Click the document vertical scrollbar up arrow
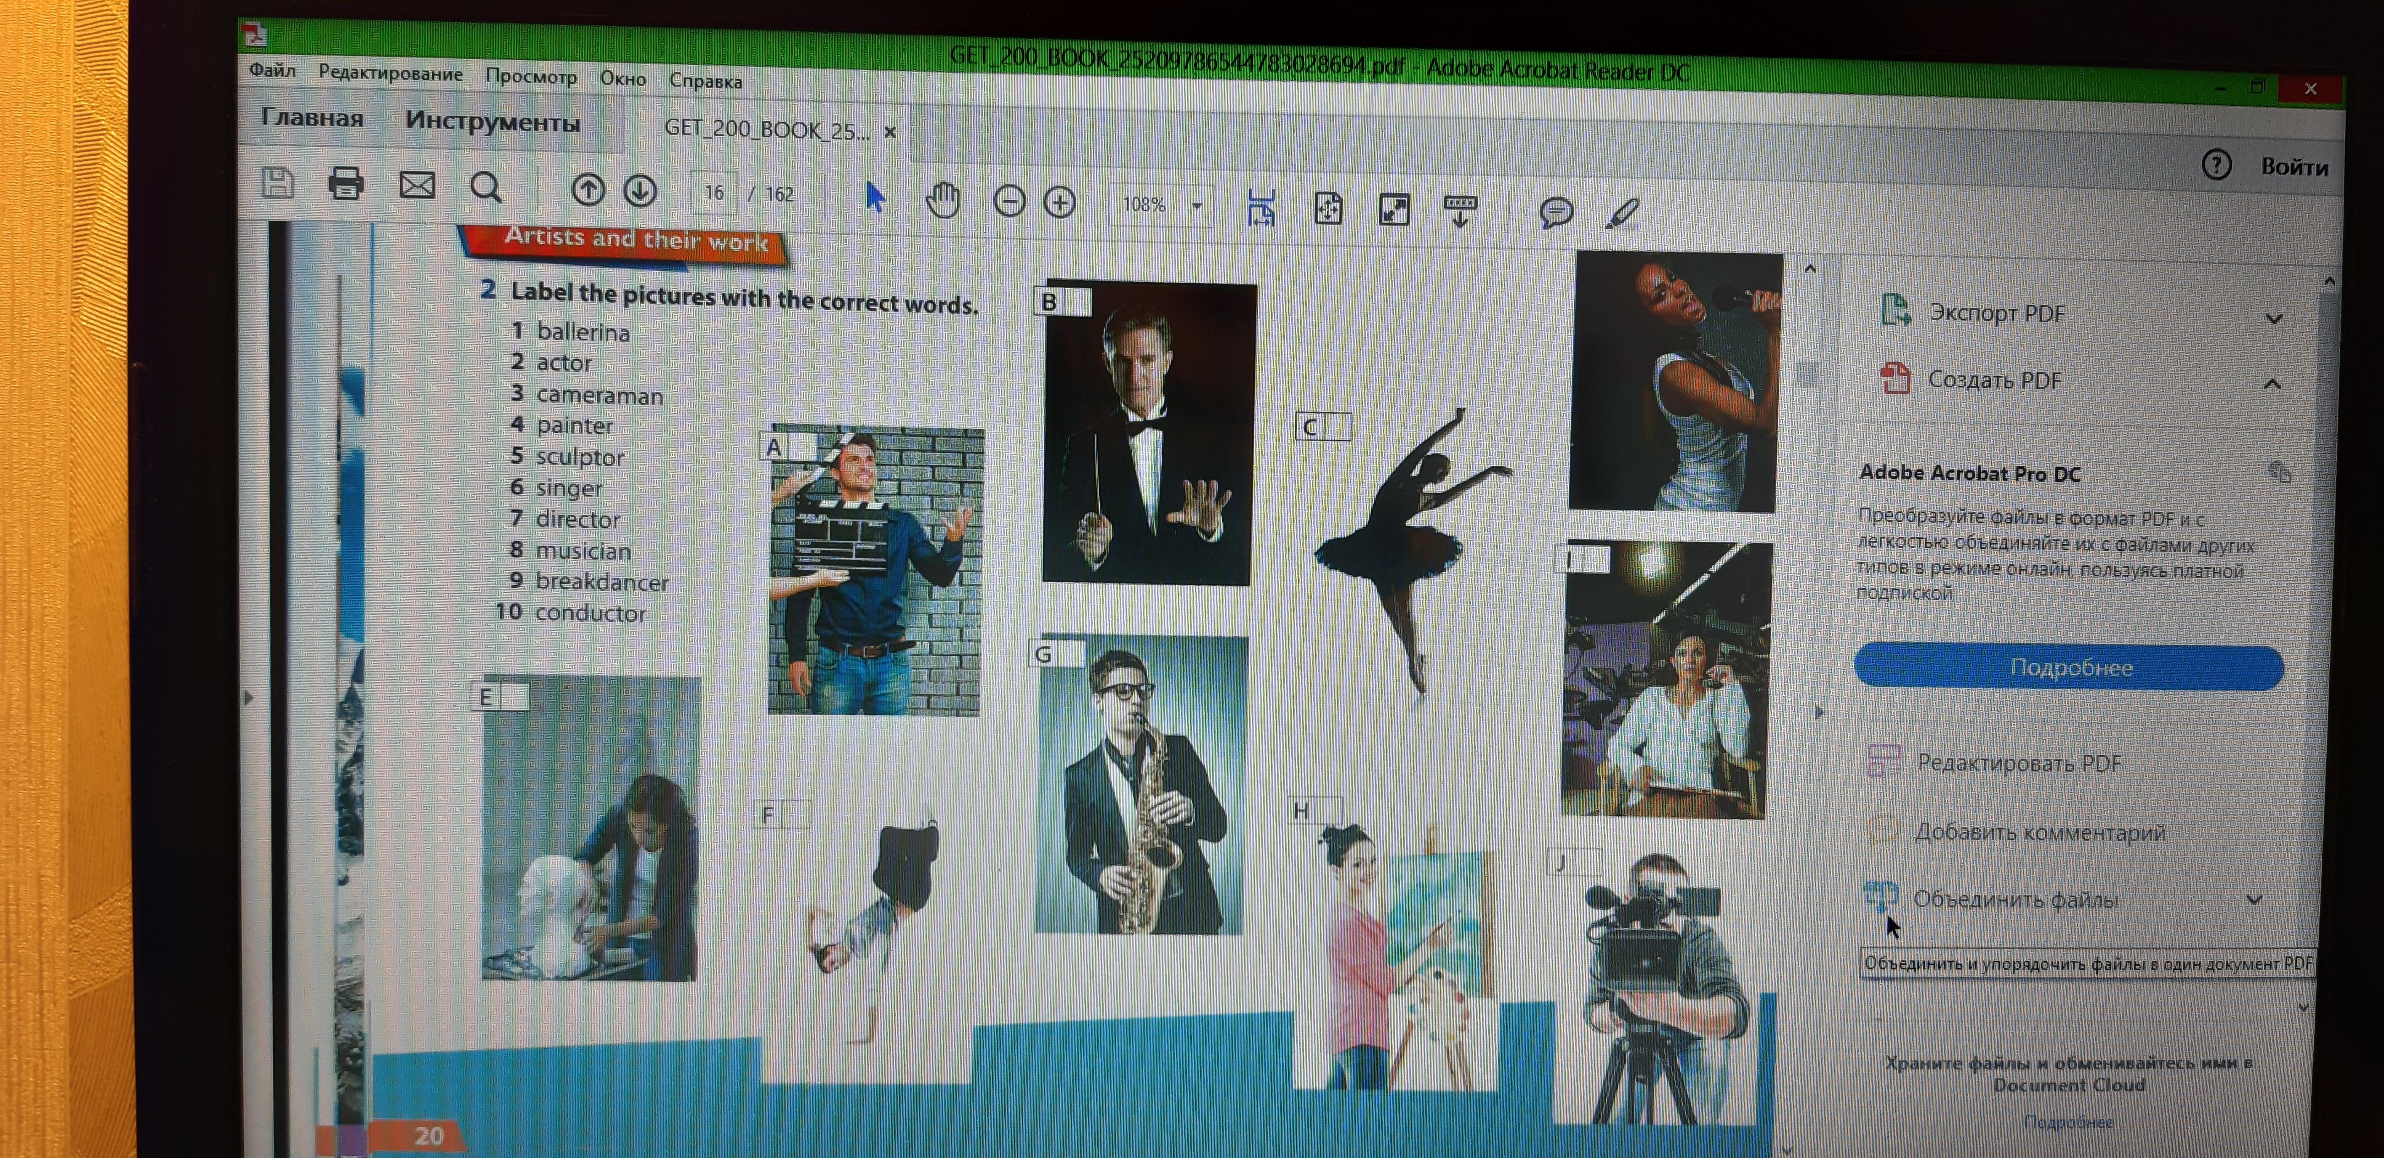 coord(1810,268)
